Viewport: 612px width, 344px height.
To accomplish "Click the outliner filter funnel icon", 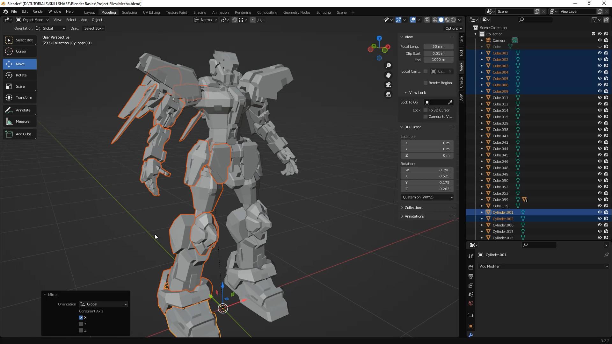I will point(594,20).
